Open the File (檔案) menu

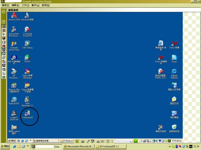click(x=6, y=5)
